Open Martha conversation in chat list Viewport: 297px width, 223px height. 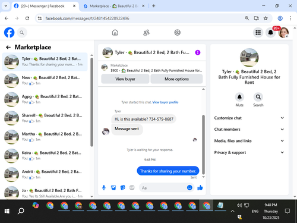click(45, 137)
